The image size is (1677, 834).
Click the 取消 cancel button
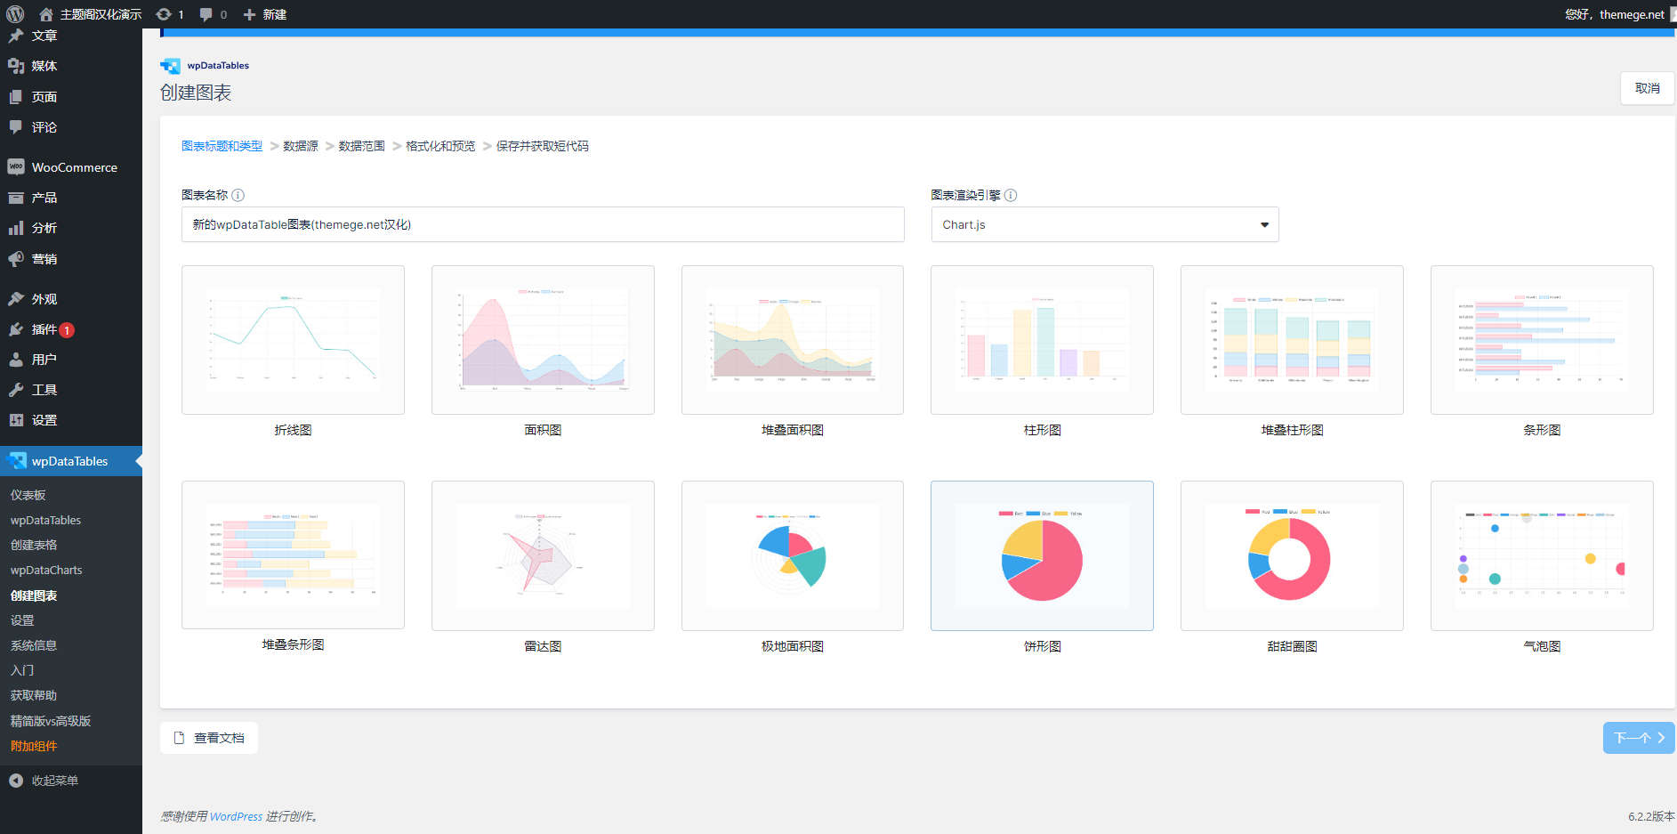point(1647,88)
